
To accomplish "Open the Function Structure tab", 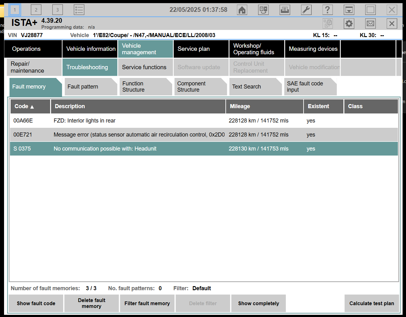I will coord(146,87).
